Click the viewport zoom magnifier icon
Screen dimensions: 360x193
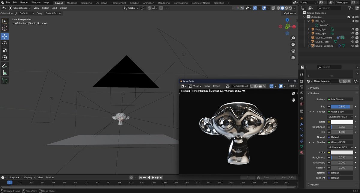point(293,38)
